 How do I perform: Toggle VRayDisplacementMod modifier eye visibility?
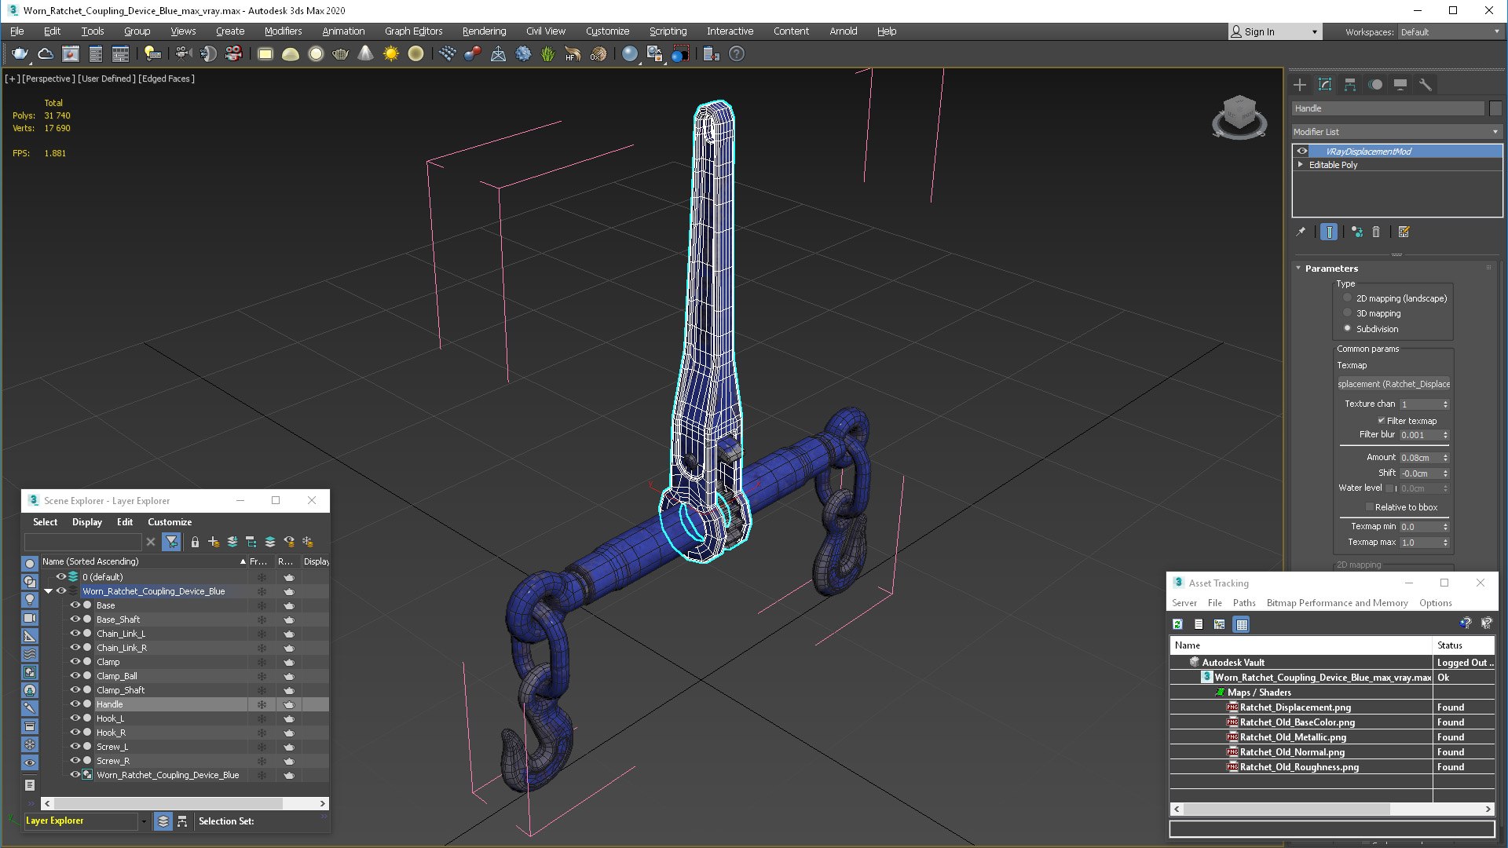pyautogui.click(x=1302, y=152)
